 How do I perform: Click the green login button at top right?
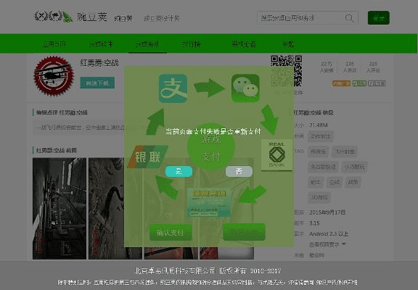[x=379, y=18]
